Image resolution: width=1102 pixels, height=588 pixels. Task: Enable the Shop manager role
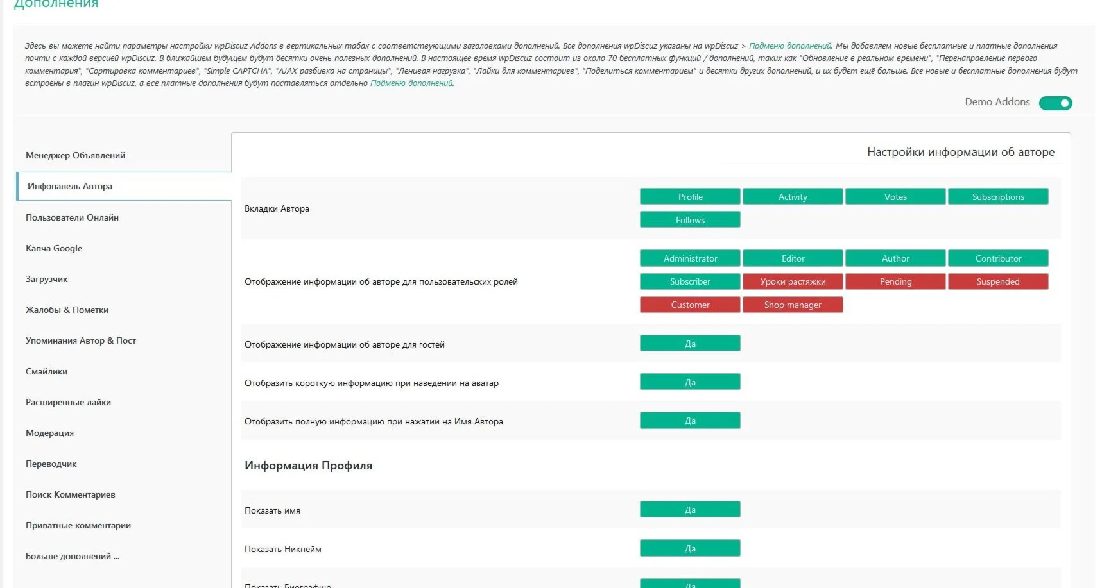click(x=793, y=305)
